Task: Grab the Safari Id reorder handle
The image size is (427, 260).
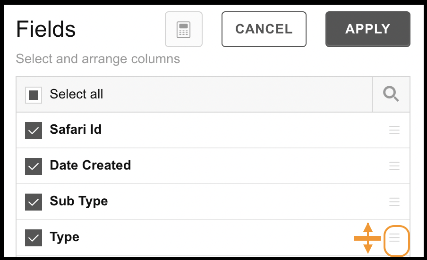Action: tap(394, 130)
